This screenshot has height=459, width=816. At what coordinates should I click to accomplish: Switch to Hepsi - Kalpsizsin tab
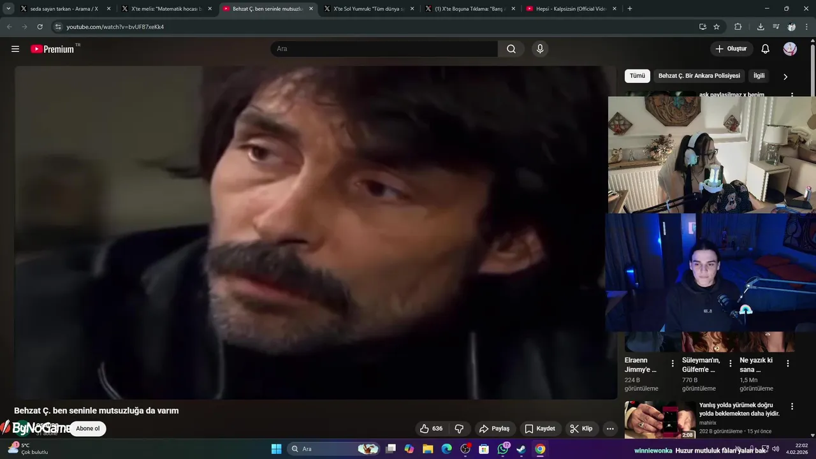point(571,9)
